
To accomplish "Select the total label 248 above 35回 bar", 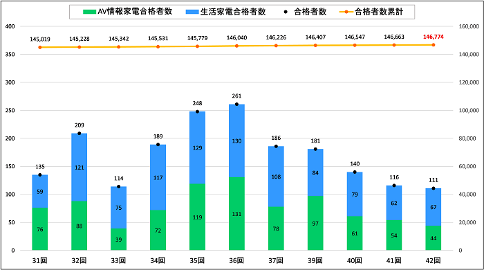I will [197, 103].
